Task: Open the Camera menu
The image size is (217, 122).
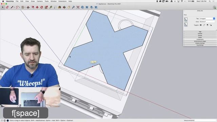Action: 40,1
